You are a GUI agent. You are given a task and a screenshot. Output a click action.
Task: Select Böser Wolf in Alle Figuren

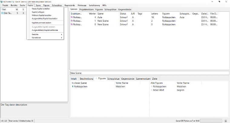click(x=158, y=90)
